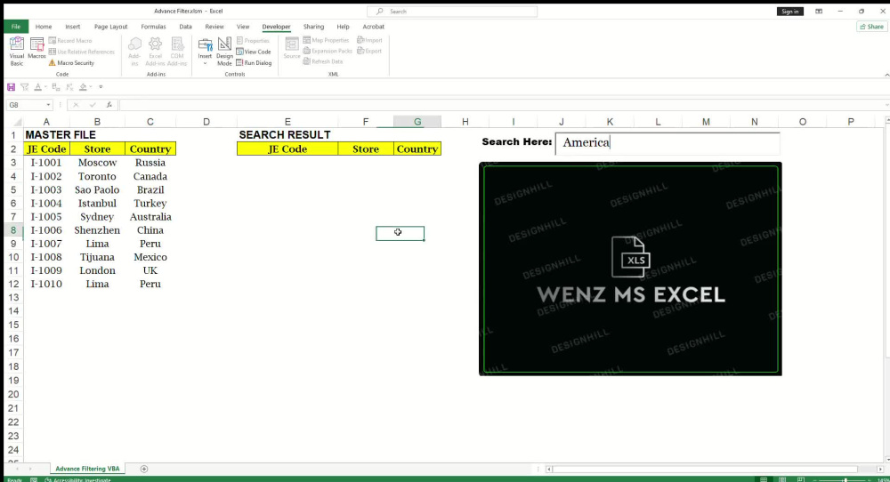Screen dimensions: 890x482
Task: Open COM Add-ins
Action: (x=177, y=52)
